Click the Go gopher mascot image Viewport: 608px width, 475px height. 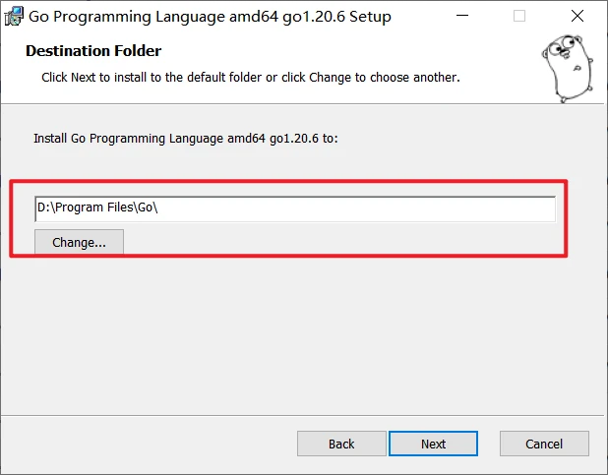[x=568, y=68]
